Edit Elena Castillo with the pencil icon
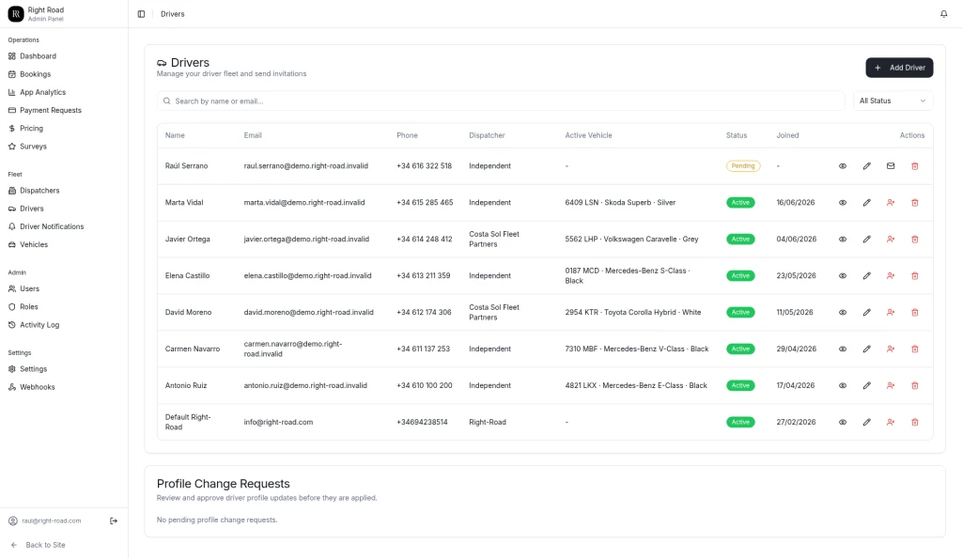Image resolution: width=962 pixels, height=558 pixels. [x=866, y=276]
